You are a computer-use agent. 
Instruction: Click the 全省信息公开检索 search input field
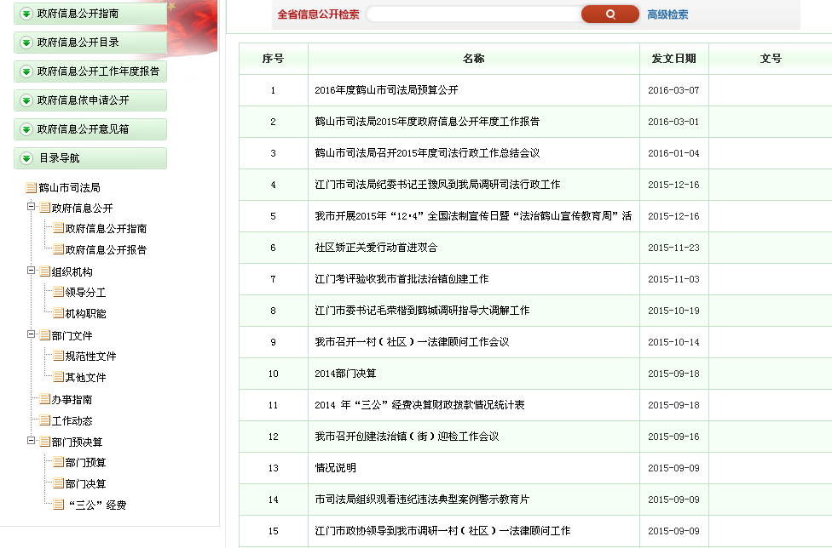tap(473, 14)
